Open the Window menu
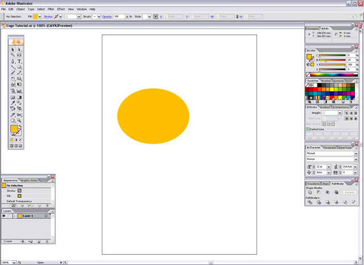 pyautogui.click(x=82, y=9)
